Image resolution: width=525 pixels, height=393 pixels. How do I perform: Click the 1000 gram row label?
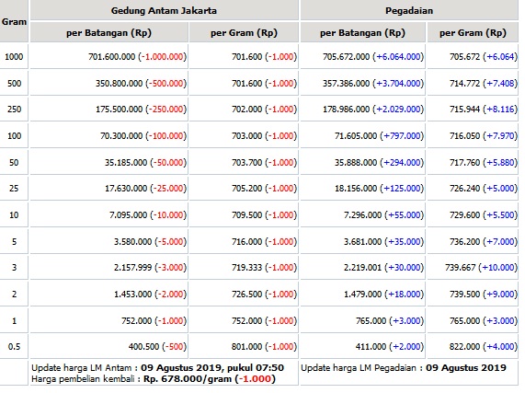click(x=14, y=57)
